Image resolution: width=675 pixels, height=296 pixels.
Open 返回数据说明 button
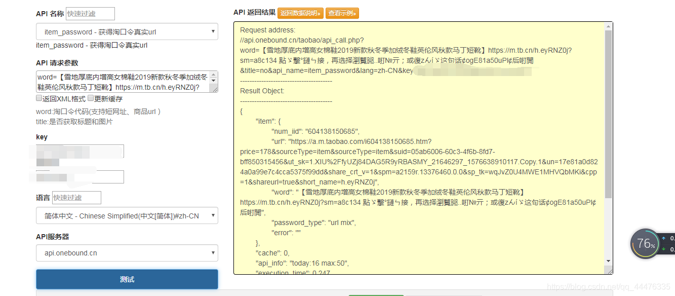tap(300, 13)
